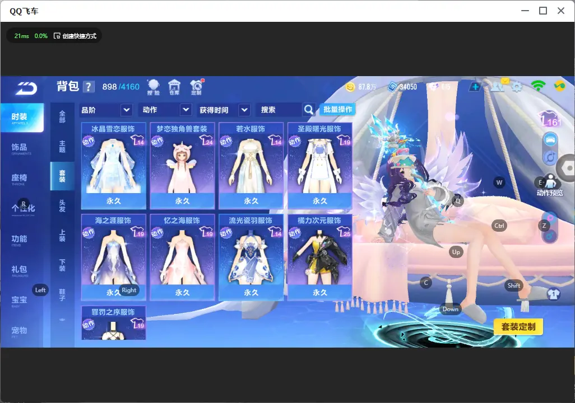Select the 圣殿曙光服饰 outfit card
This screenshot has height=403, width=575.
pyautogui.click(x=320, y=166)
